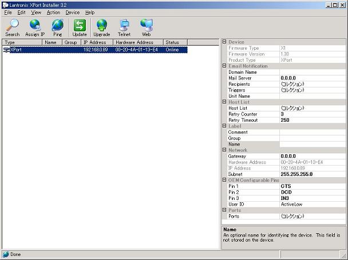Click the Upgrade toolbar icon

coord(102,27)
